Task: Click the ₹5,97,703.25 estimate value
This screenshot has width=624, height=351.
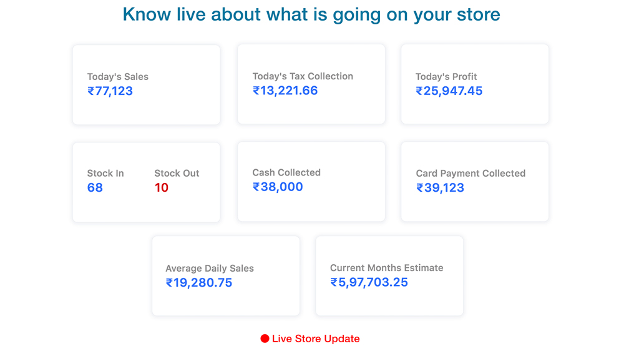Action: (x=369, y=282)
